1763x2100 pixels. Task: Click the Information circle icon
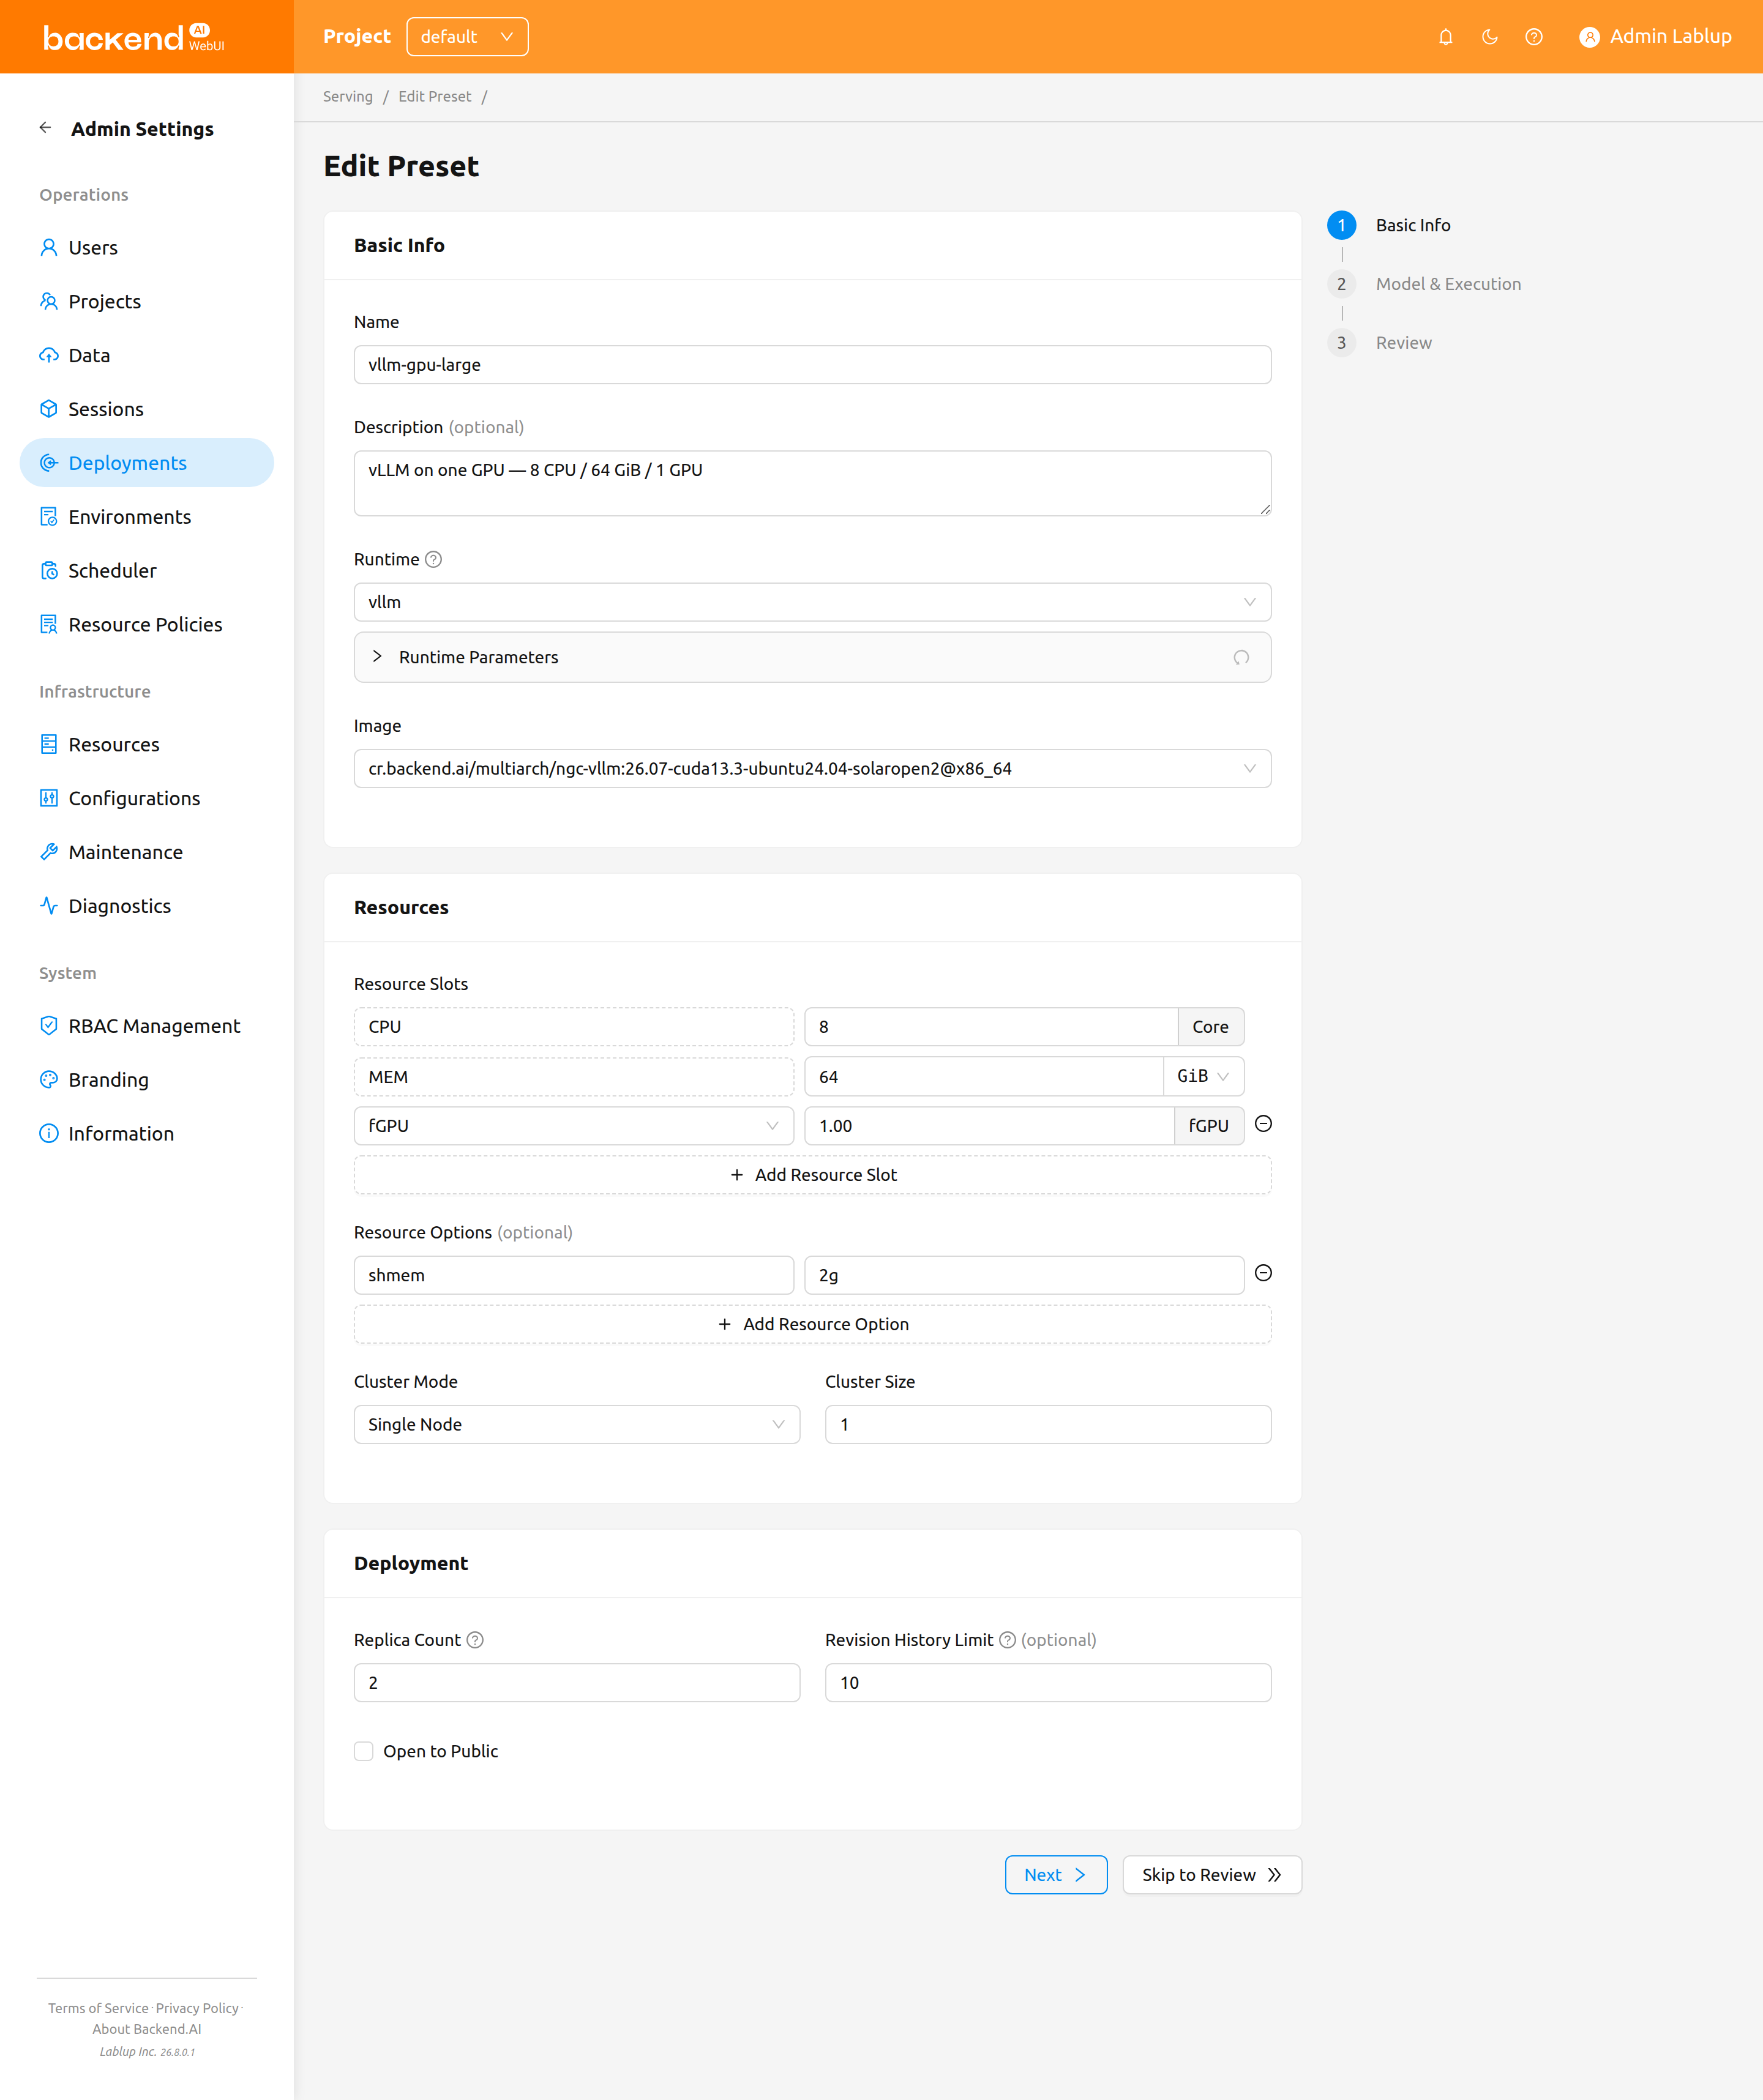(x=48, y=1134)
